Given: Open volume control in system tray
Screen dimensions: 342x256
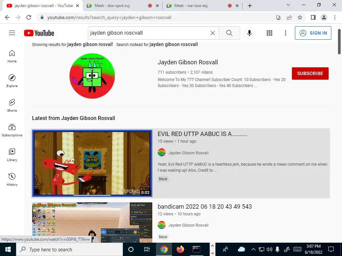Looking at the screenshot, I should (x=270, y=249).
